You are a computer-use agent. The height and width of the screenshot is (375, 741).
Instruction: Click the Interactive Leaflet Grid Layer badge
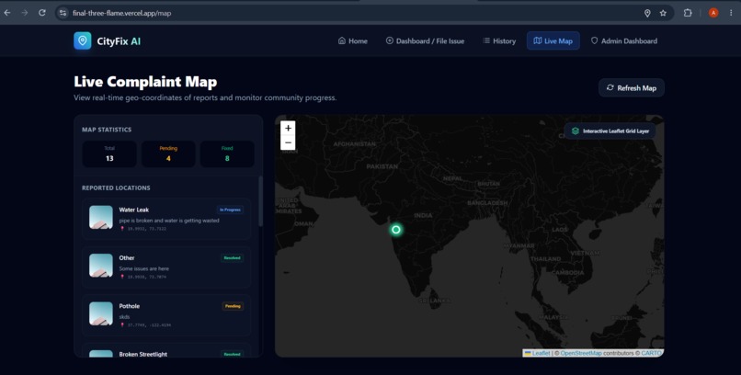[610, 131]
